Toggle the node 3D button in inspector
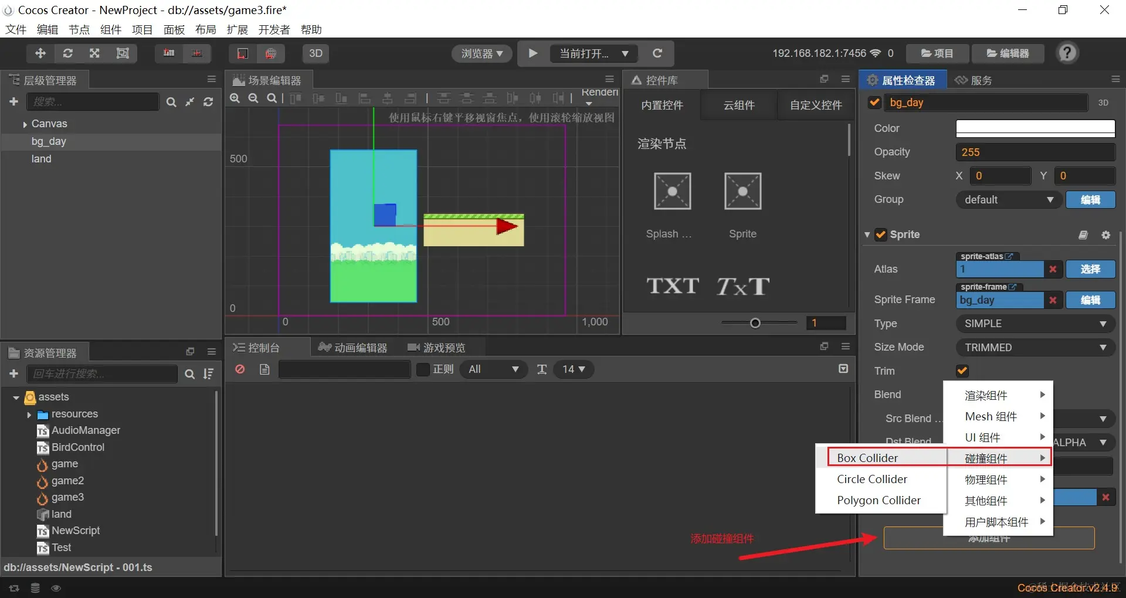This screenshot has width=1126, height=598. 1103,103
